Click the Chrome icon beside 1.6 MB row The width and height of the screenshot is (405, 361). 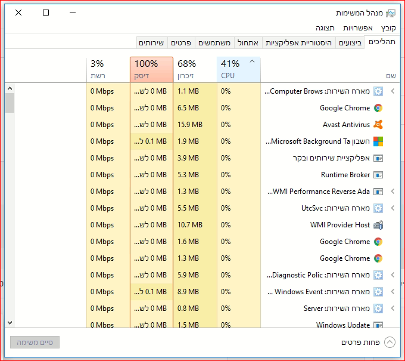[x=378, y=242]
